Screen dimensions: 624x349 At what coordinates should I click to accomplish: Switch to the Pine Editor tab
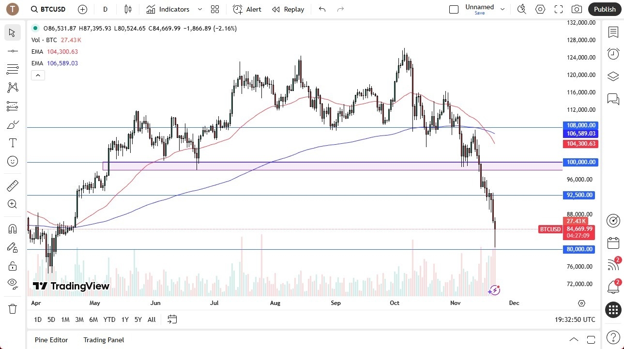pyautogui.click(x=51, y=340)
